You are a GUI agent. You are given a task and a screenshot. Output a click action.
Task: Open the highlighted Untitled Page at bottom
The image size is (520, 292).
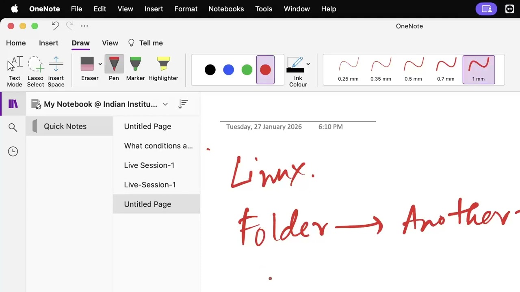[156, 204]
